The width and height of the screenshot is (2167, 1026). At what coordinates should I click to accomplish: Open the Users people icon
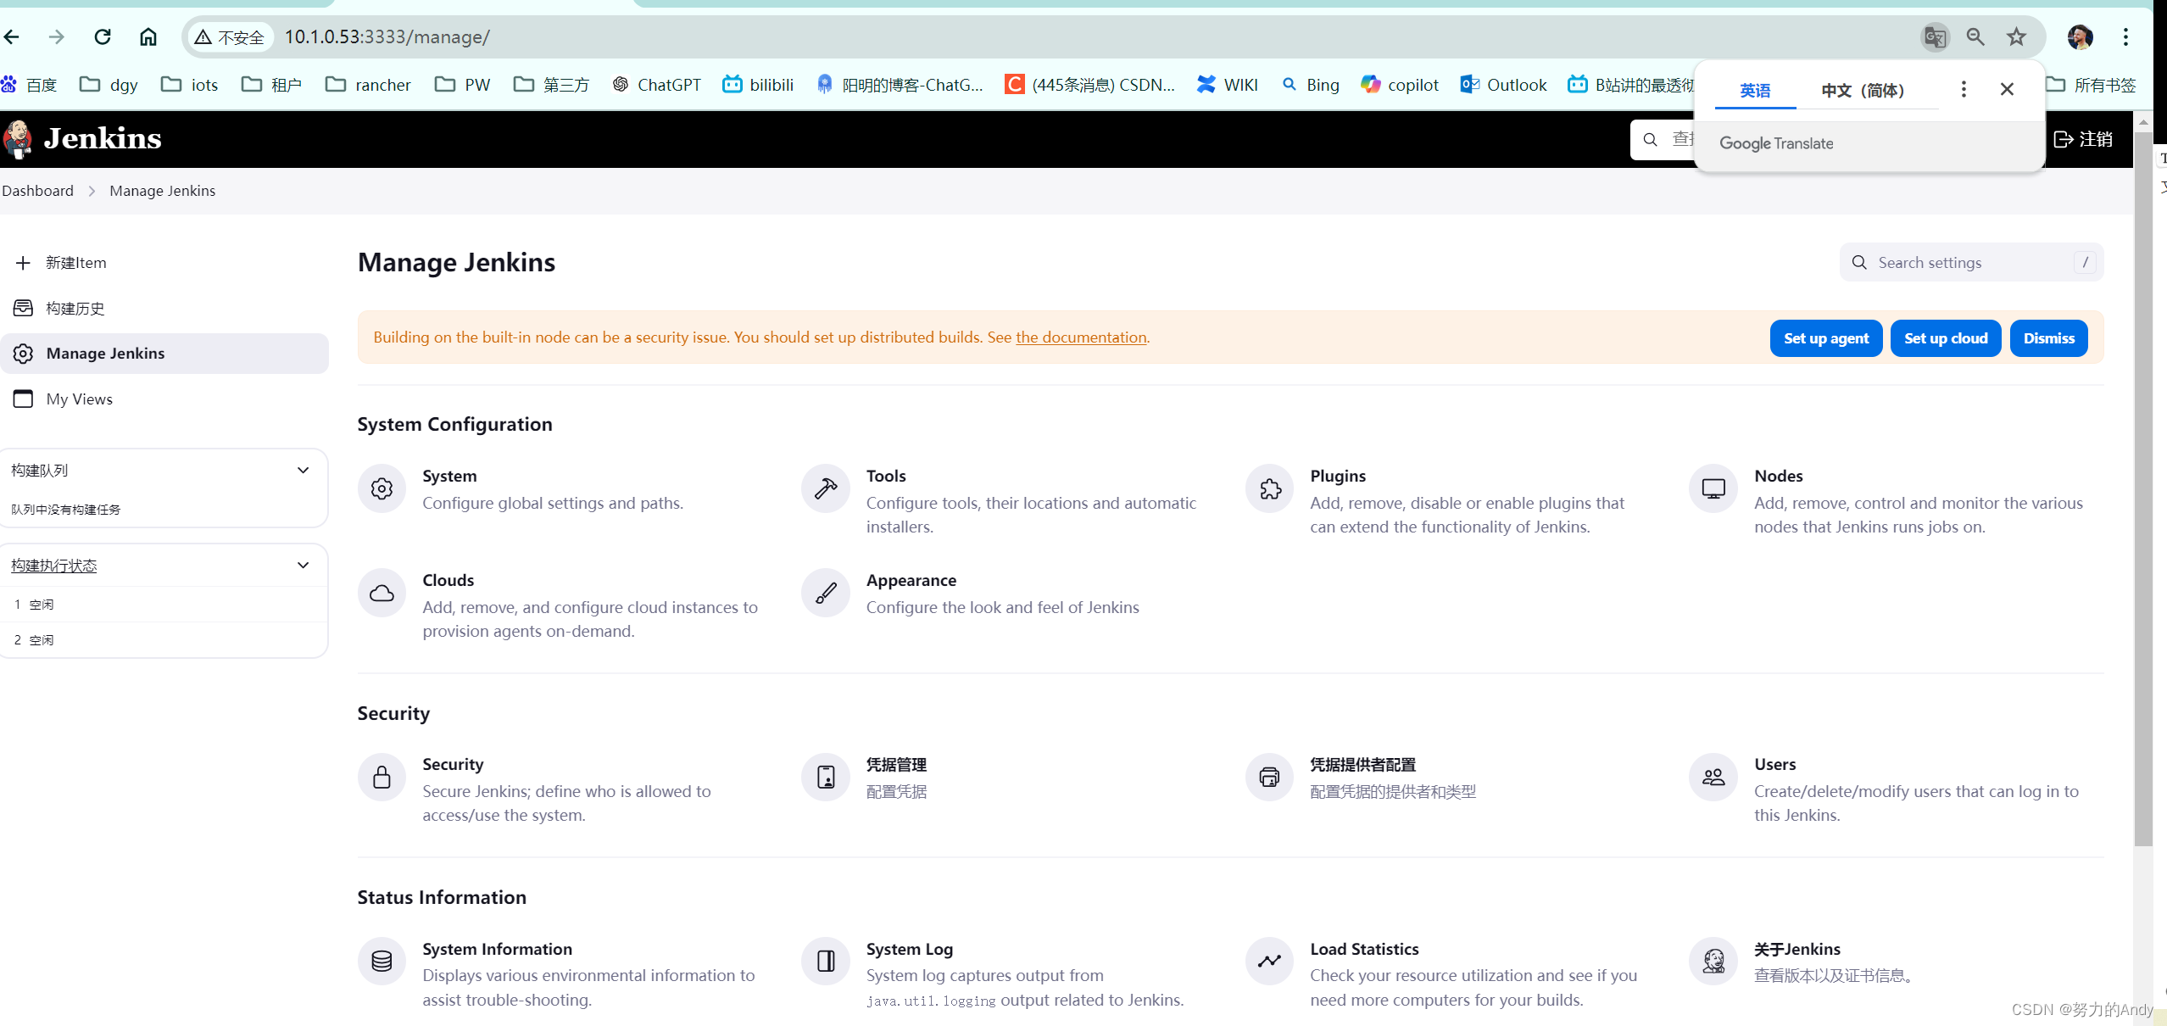point(1713,777)
